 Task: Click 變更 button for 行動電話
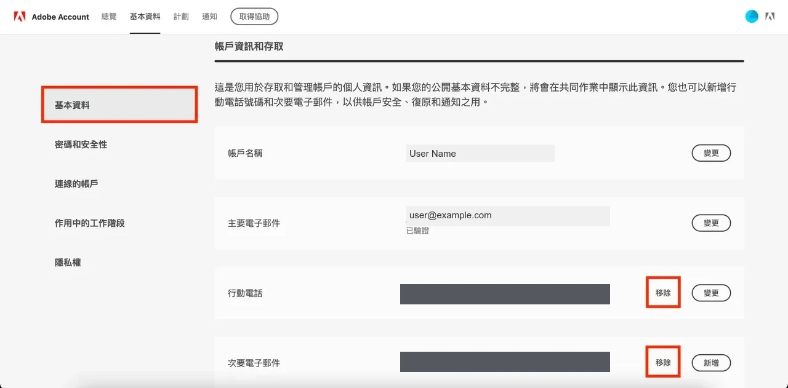tap(711, 293)
